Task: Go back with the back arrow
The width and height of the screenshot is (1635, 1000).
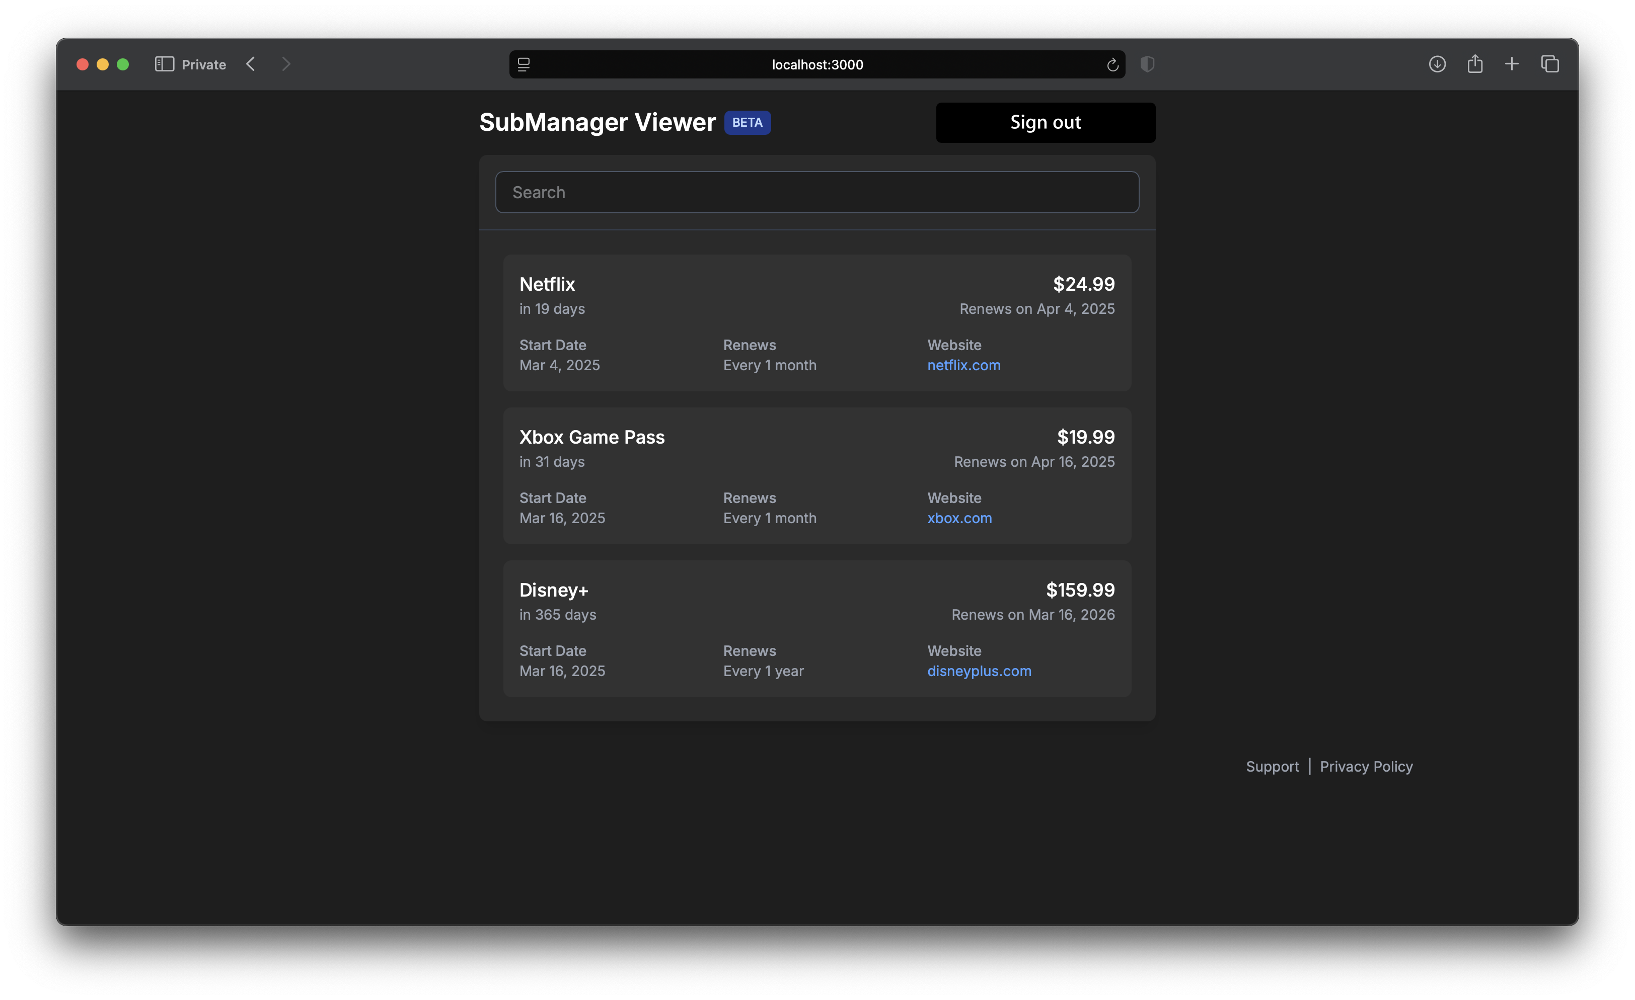Action: click(251, 64)
